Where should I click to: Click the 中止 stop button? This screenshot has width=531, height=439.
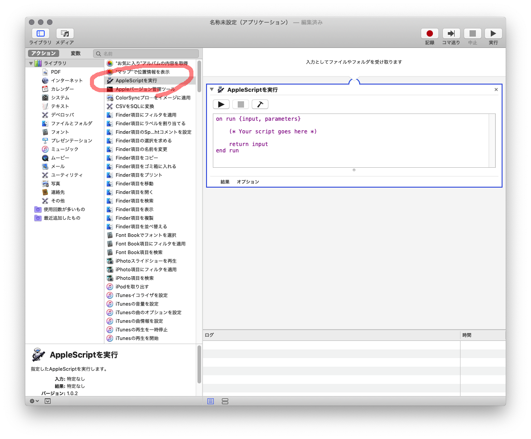click(x=472, y=33)
